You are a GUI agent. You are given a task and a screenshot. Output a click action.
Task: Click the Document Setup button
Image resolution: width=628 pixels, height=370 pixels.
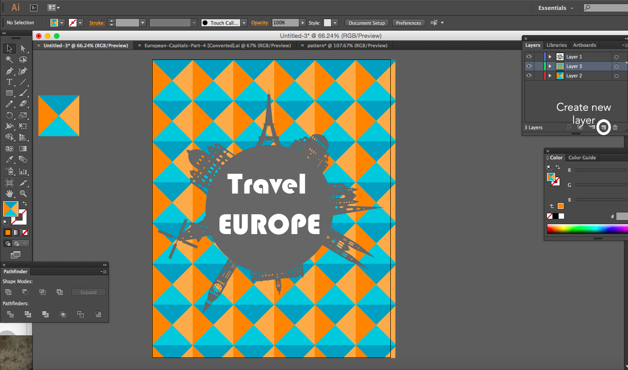(x=367, y=23)
